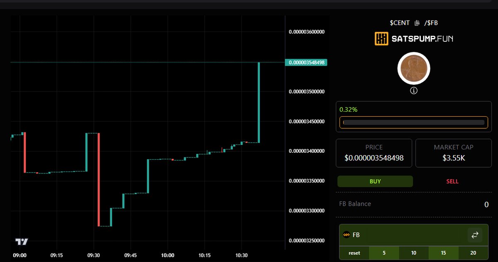Choose the 15 FB preset amount
Image resolution: width=498 pixels, height=262 pixels.
(x=444, y=253)
